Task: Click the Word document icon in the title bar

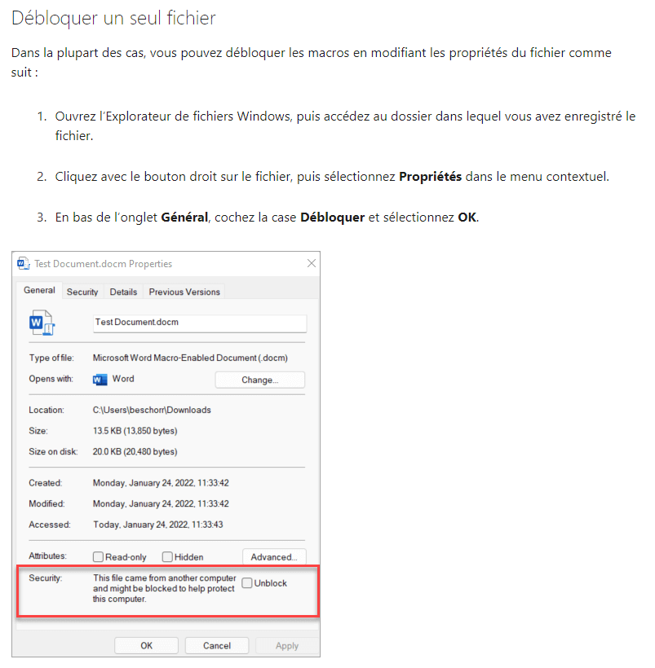Action: (24, 264)
